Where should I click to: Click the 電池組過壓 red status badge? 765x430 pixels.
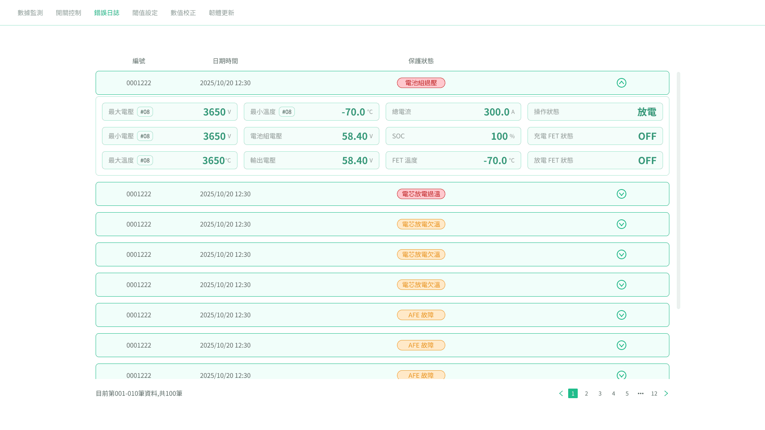click(x=421, y=83)
